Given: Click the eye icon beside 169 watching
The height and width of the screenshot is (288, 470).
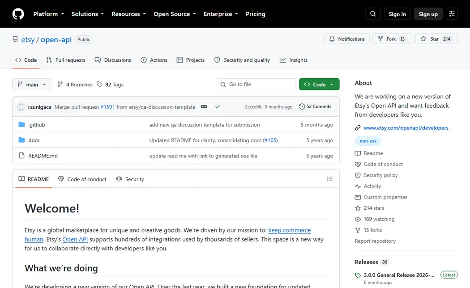Looking at the screenshot, I should (x=358, y=220).
